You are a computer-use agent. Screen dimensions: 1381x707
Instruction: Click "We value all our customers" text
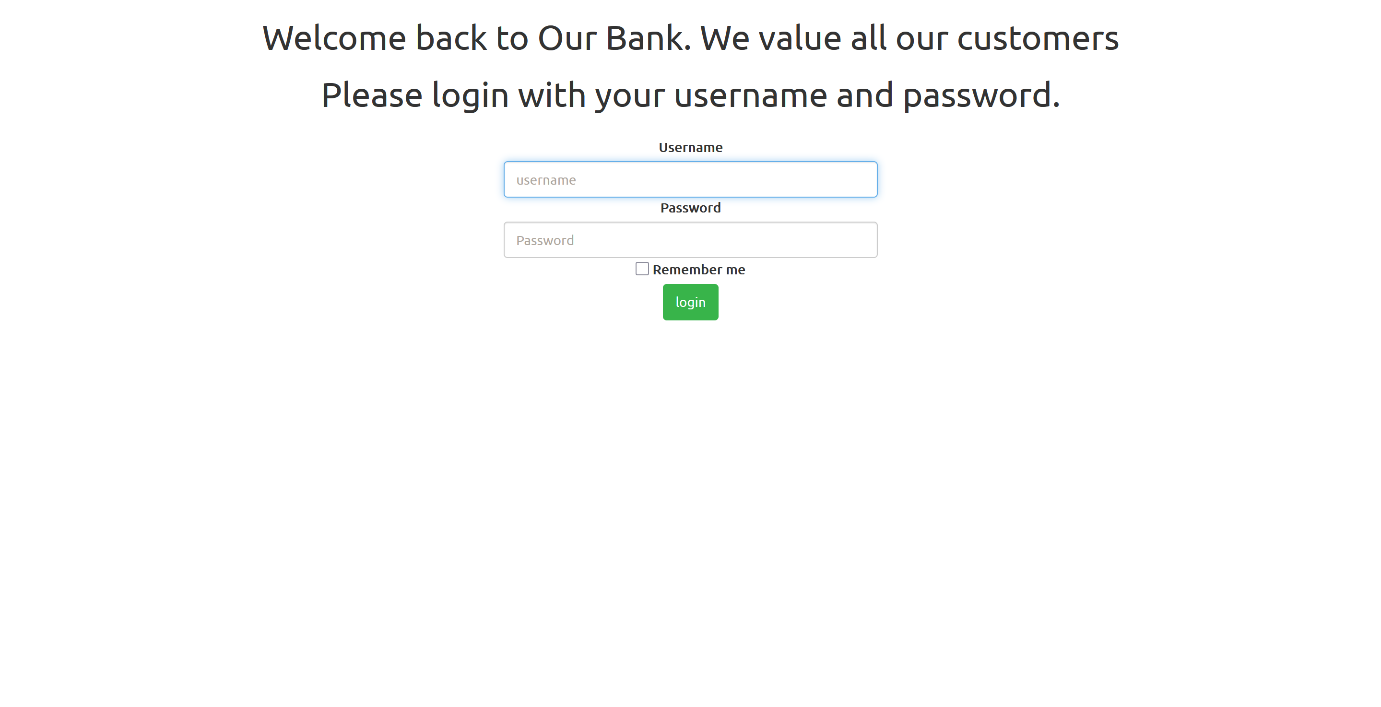909,38
